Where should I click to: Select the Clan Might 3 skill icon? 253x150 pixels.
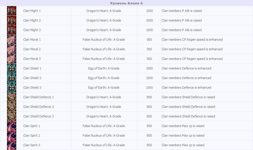tap(11, 30)
